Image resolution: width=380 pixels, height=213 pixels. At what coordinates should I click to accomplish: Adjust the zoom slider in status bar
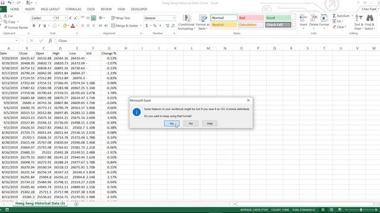(361, 210)
